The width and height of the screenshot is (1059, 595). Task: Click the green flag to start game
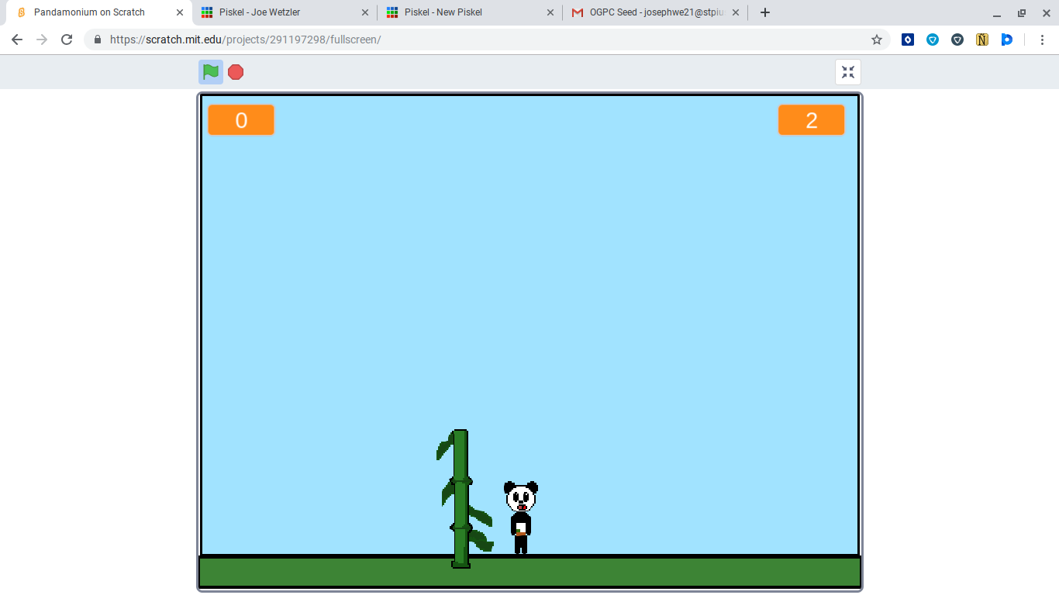coord(210,72)
